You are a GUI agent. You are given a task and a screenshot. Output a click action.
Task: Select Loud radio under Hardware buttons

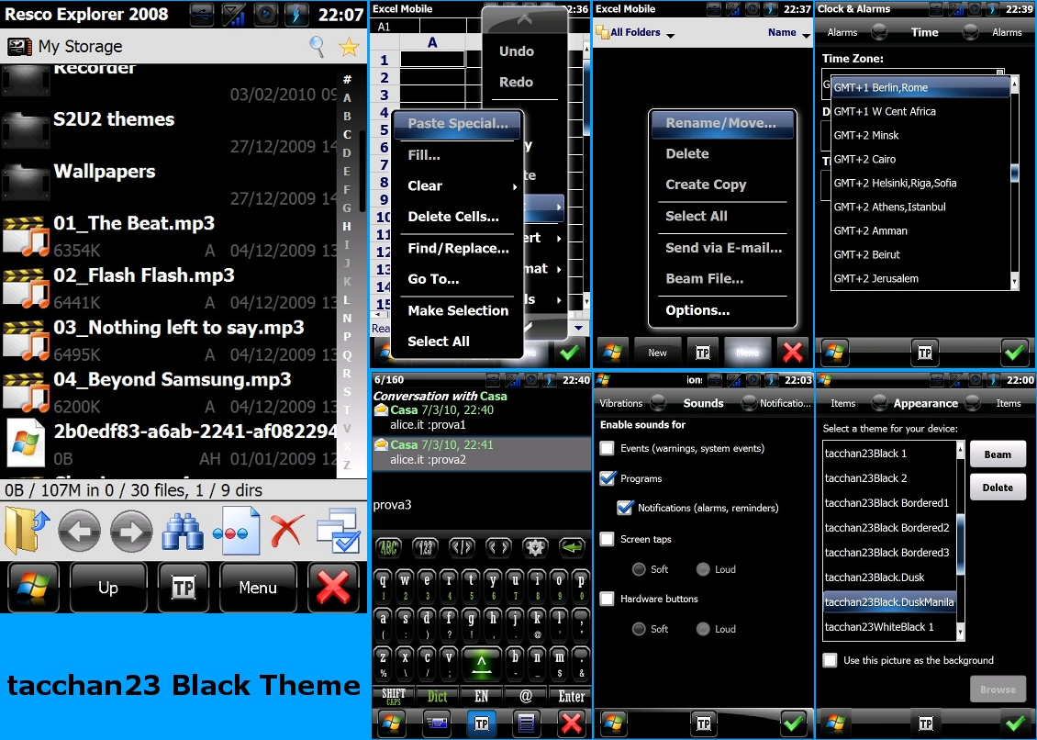(703, 629)
